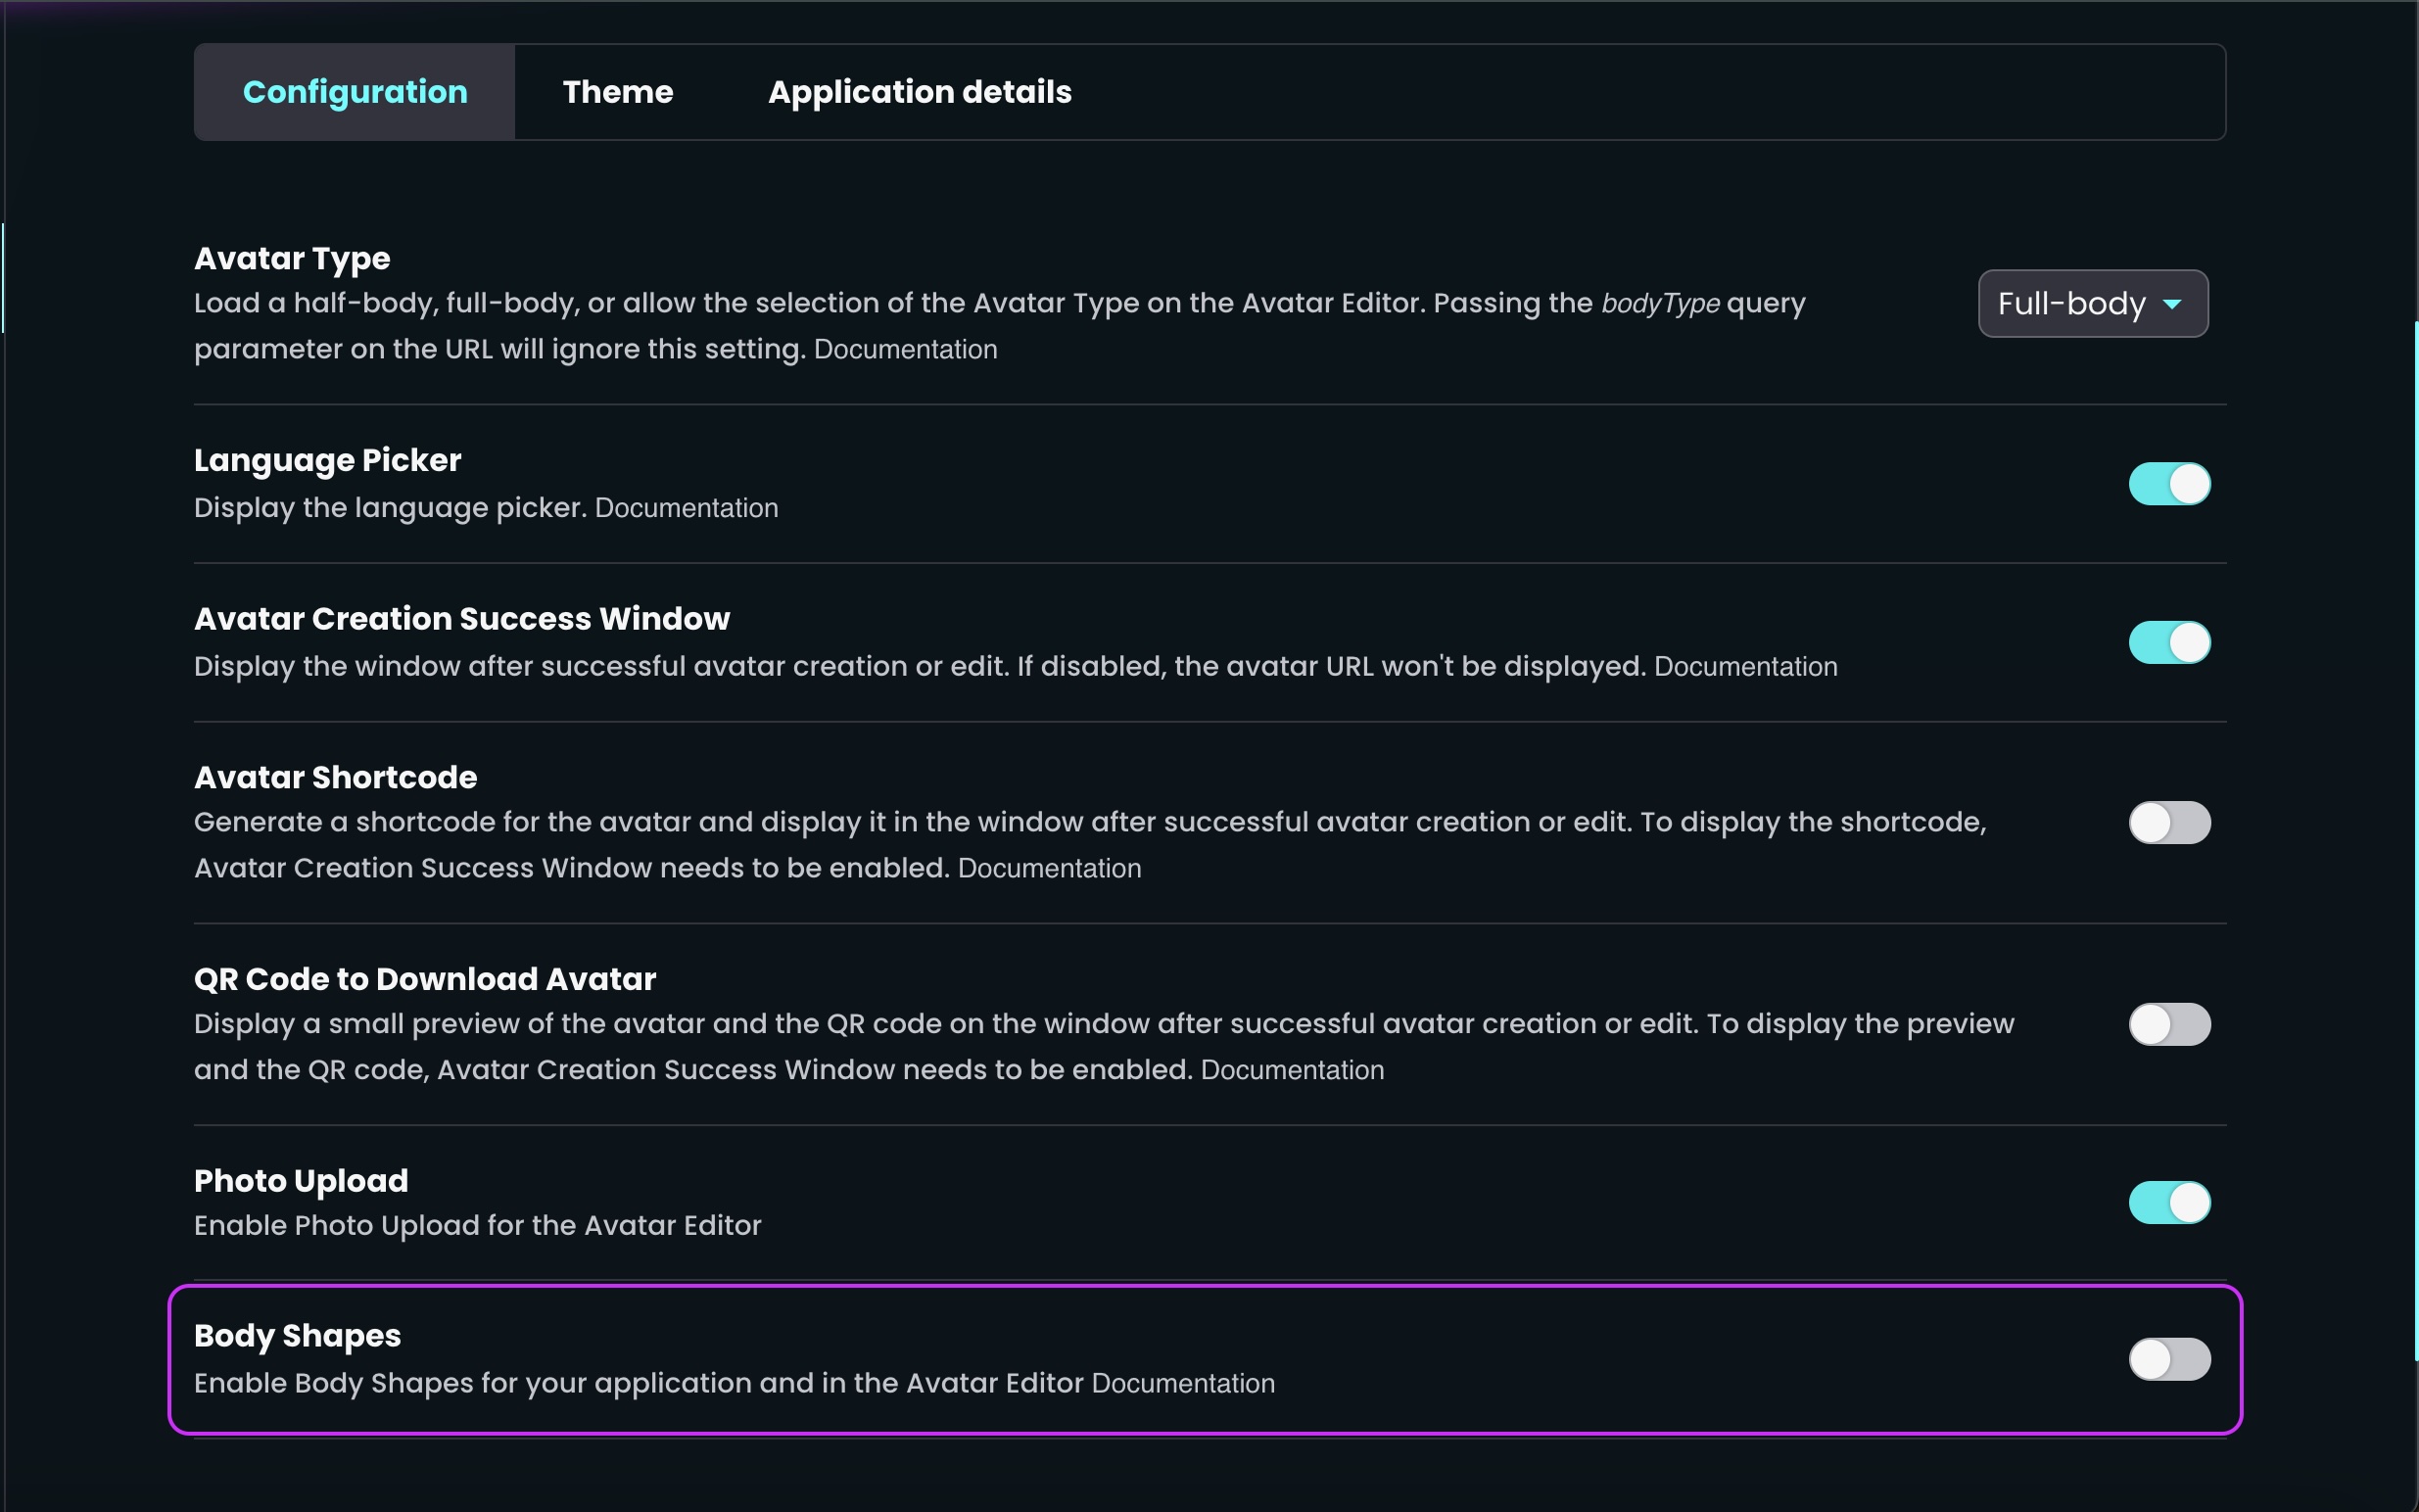Open Avatar Type Documentation link
Screen dimensions: 2419x1512
[x=905, y=350]
